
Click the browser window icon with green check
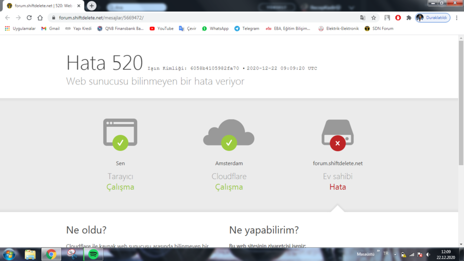[x=120, y=134]
